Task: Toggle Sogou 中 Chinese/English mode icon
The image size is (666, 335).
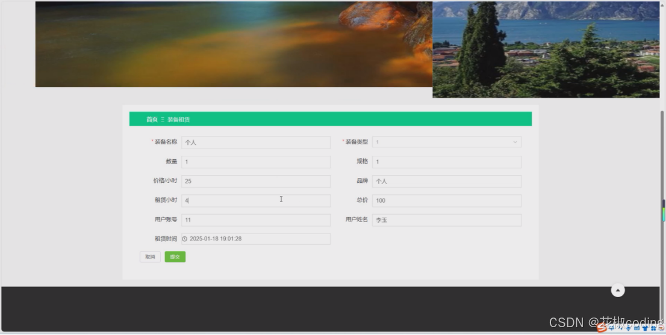Action: [x=612, y=328]
